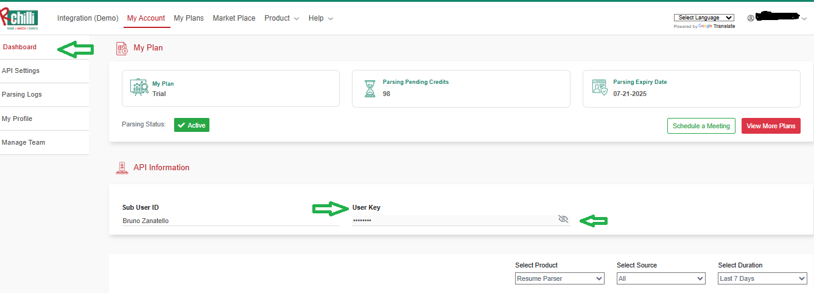814x293 pixels.
Task: Expand the user account chevron menu
Action: coord(804,19)
